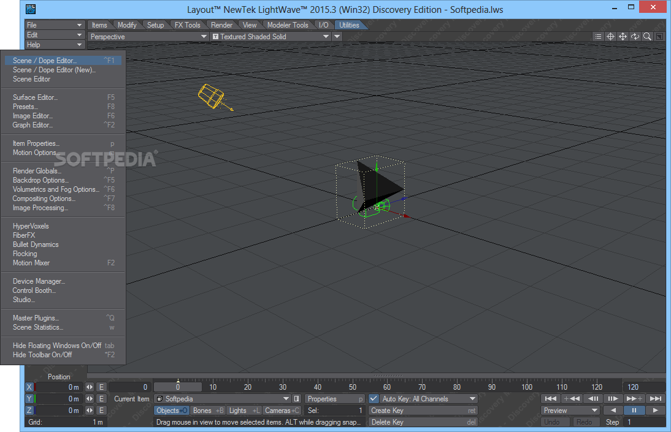Switch to the Modify tab

[x=127, y=25]
